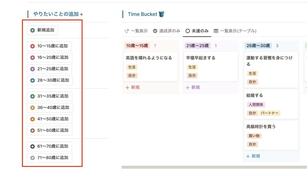Add new card under 26歳〜30歳 column
This screenshot has height=172, width=307.
pos(253,156)
